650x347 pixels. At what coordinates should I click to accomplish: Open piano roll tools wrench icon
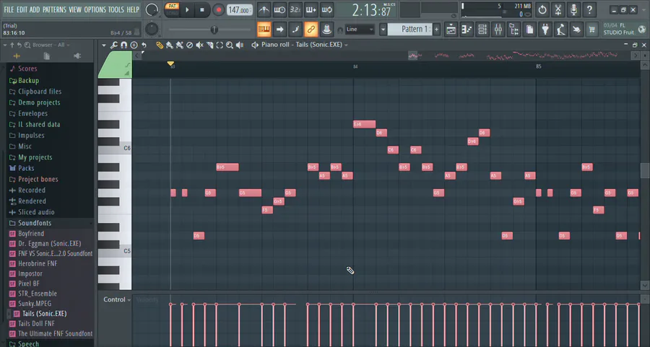pos(113,45)
